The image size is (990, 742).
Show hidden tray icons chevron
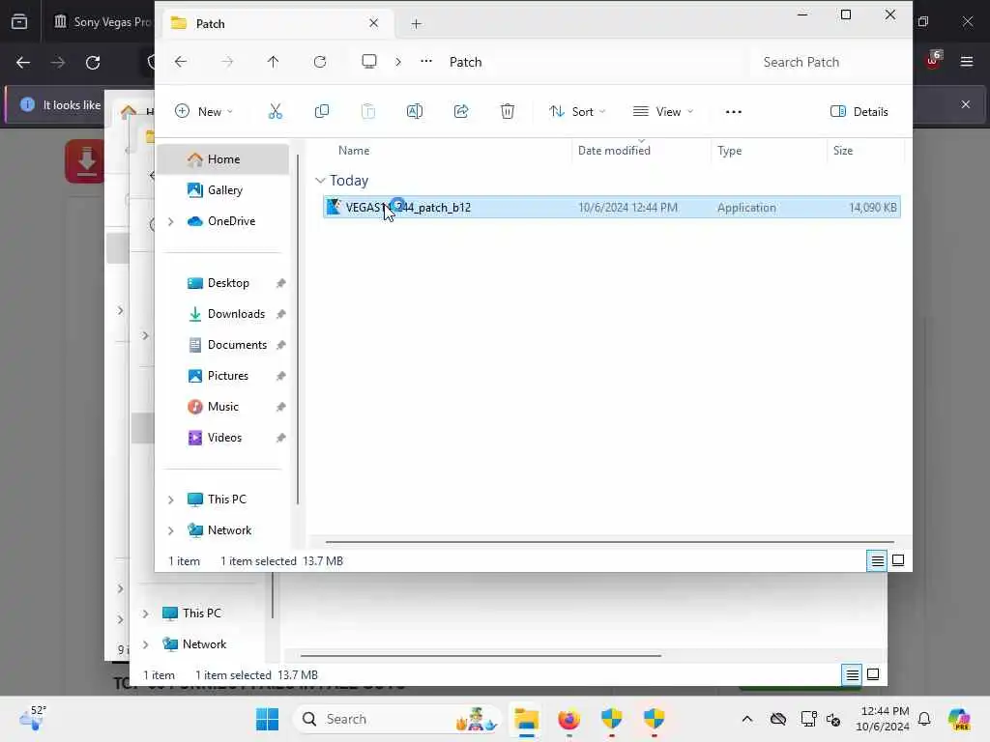(x=747, y=719)
